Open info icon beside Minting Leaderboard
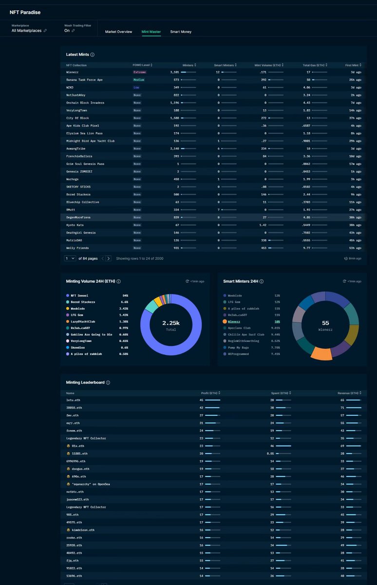This screenshot has width=377, height=585. [x=108, y=383]
